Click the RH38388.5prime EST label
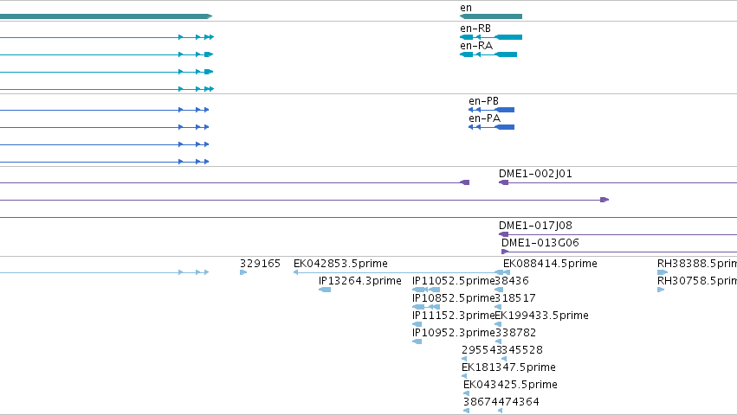Viewport: 737px width, 415px height. point(697,264)
